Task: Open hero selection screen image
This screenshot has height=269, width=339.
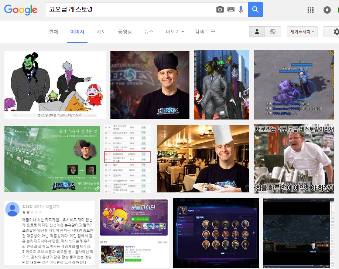Action: coord(216,233)
